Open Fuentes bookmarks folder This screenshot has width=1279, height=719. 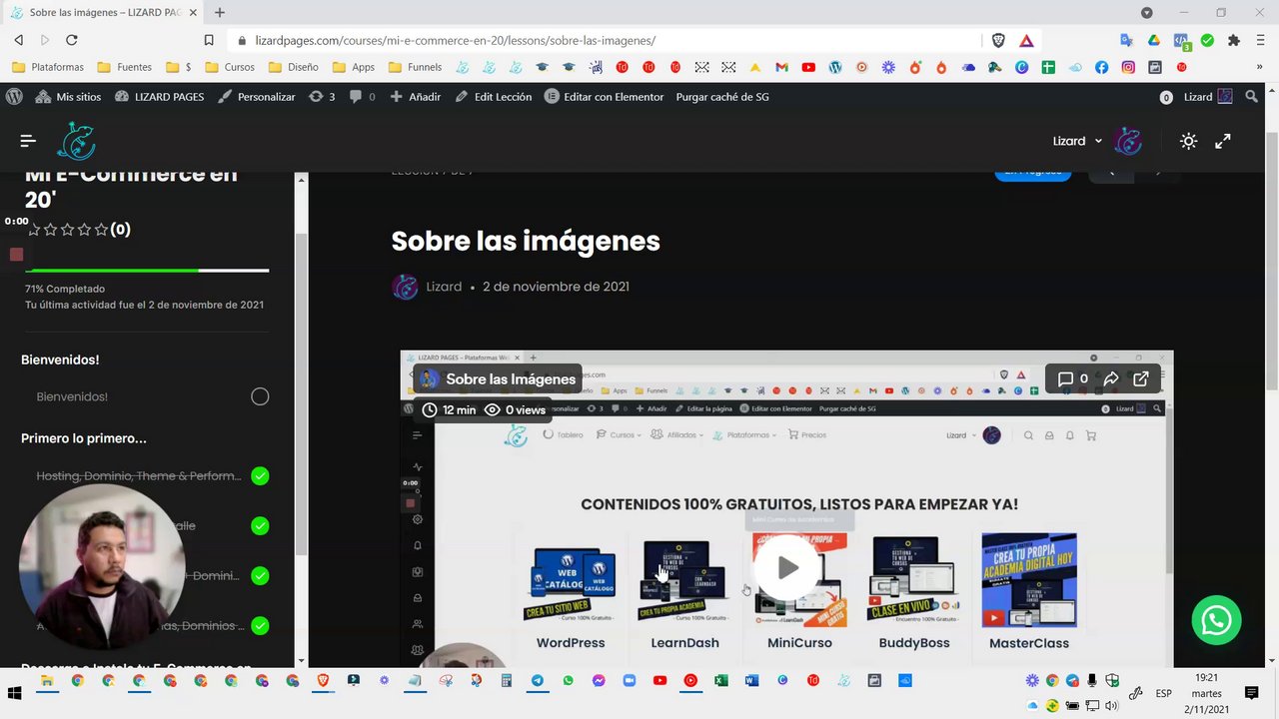(125, 67)
